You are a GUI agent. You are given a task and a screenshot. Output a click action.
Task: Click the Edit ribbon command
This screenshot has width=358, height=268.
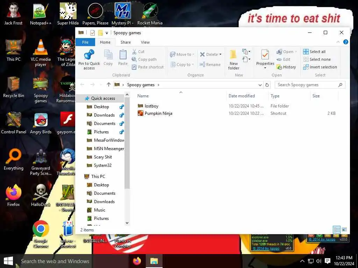283,59
